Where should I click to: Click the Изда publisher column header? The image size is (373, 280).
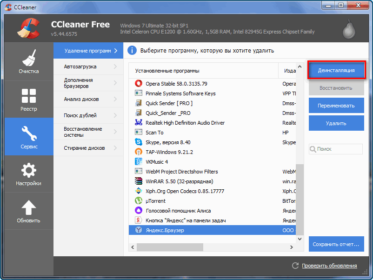(x=287, y=71)
